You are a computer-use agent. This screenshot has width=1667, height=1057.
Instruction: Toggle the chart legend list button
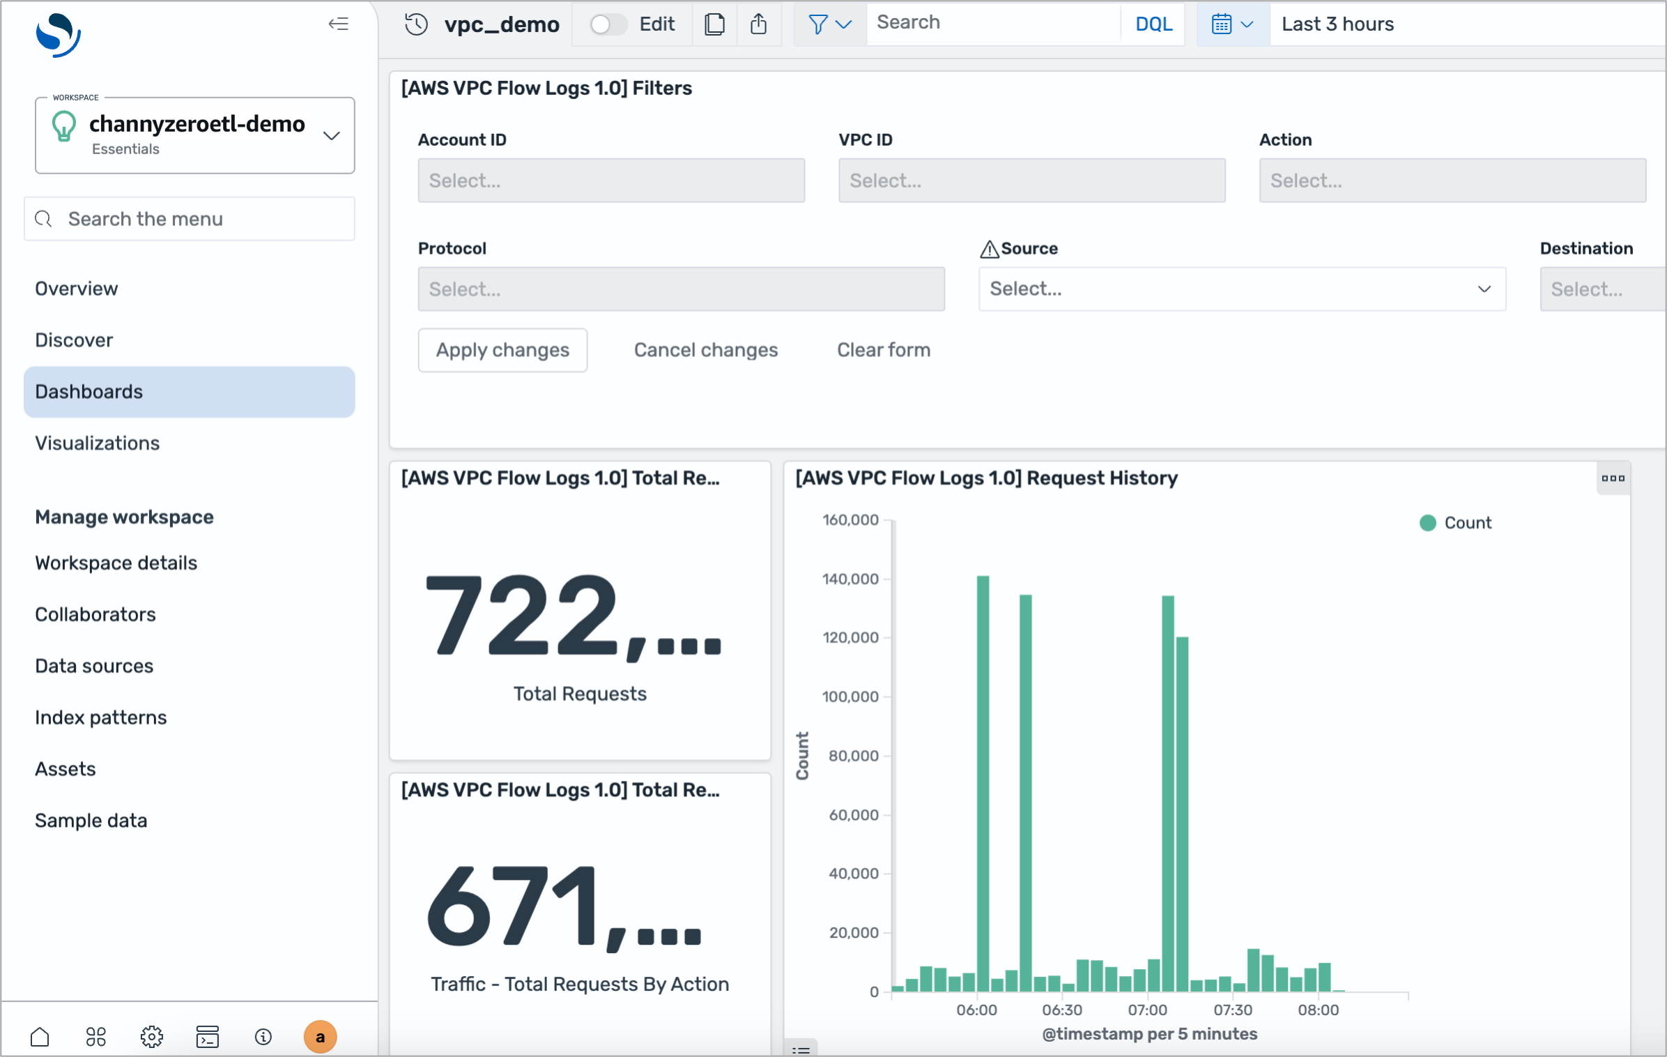point(801,1049)
